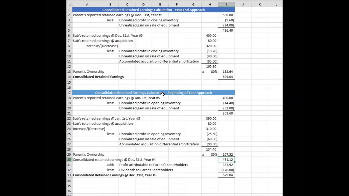This screenshot has width=349, height=196.
Task: Select cell with value 390.00
Action: point(210,118)
